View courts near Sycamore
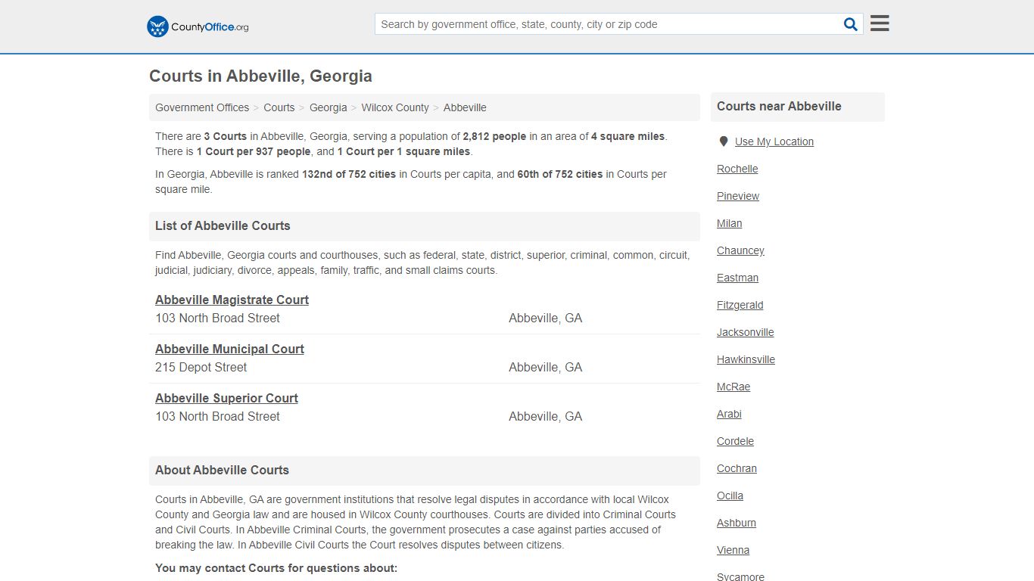The height and width of the screenshot is (581, 1034). point(740,576)
